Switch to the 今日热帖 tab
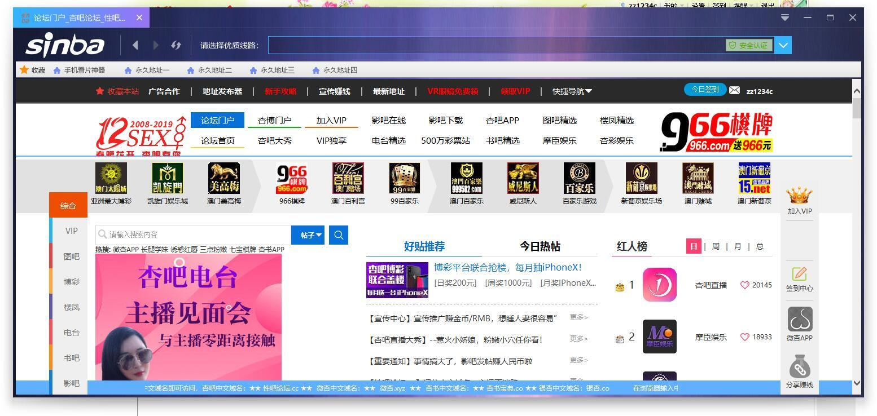Viewport: 877px width, 416px height. point(540,246)
